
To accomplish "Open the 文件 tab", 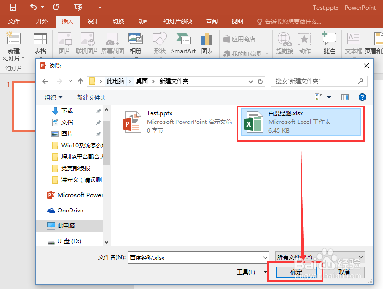I will pos(14,22).
